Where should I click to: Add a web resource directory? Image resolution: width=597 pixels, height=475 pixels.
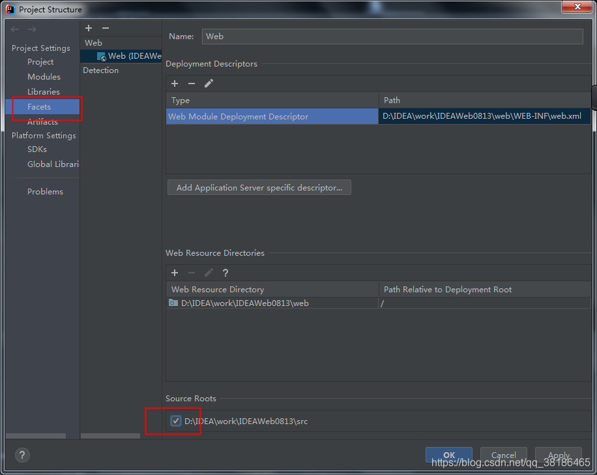[x=175, y=273]
